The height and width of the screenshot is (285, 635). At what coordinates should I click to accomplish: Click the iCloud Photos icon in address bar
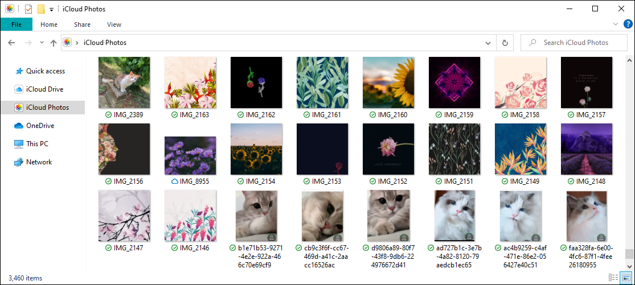[68, 43]
